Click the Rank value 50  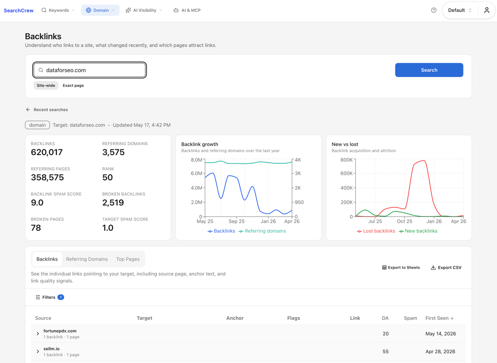click(x=108, y=177)
